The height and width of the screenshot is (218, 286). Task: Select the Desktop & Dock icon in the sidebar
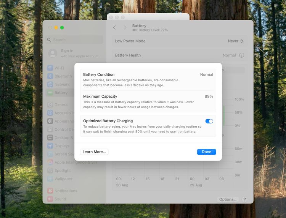click(50, 137)
